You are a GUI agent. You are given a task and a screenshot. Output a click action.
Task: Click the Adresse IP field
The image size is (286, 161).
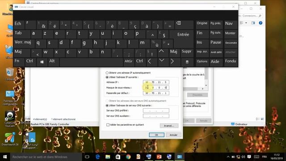(156, 82)
